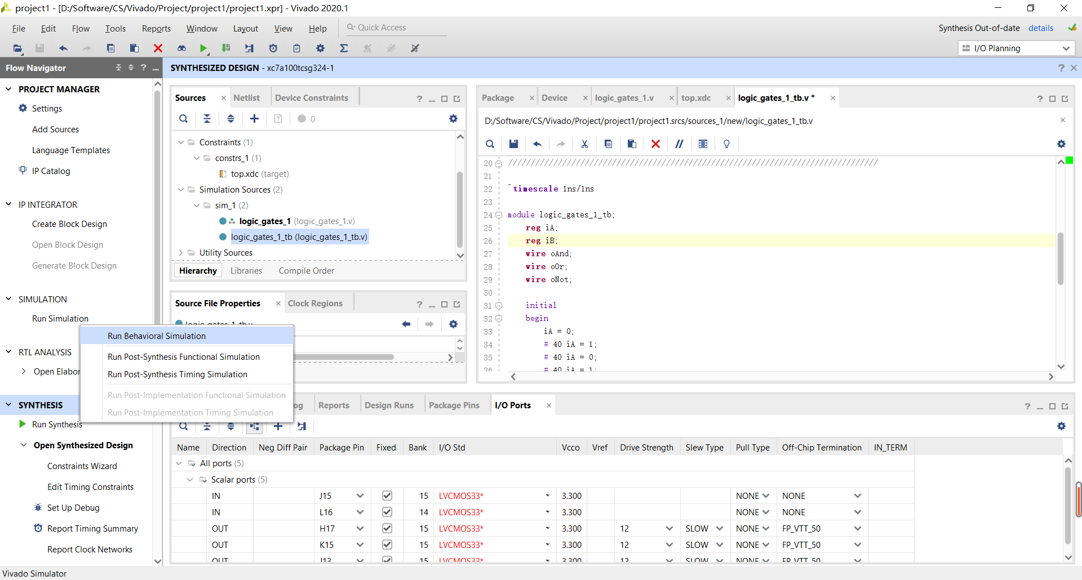
Task: Switch to the Netlist tab
Action: [247, 98]
